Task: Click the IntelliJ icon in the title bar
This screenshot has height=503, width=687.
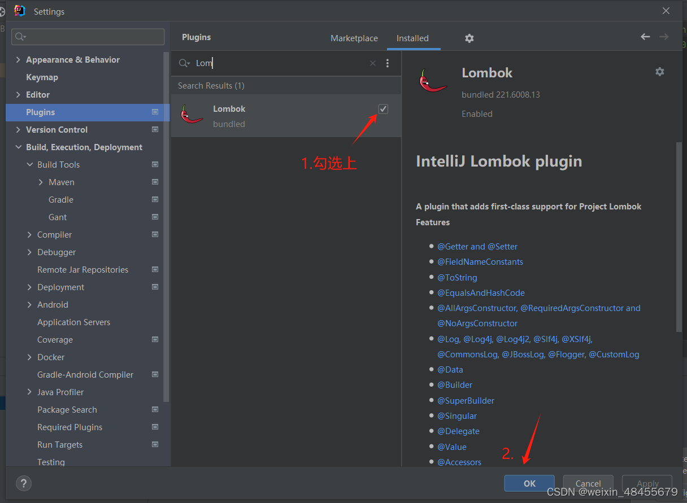Action: (x=19, y=11)
